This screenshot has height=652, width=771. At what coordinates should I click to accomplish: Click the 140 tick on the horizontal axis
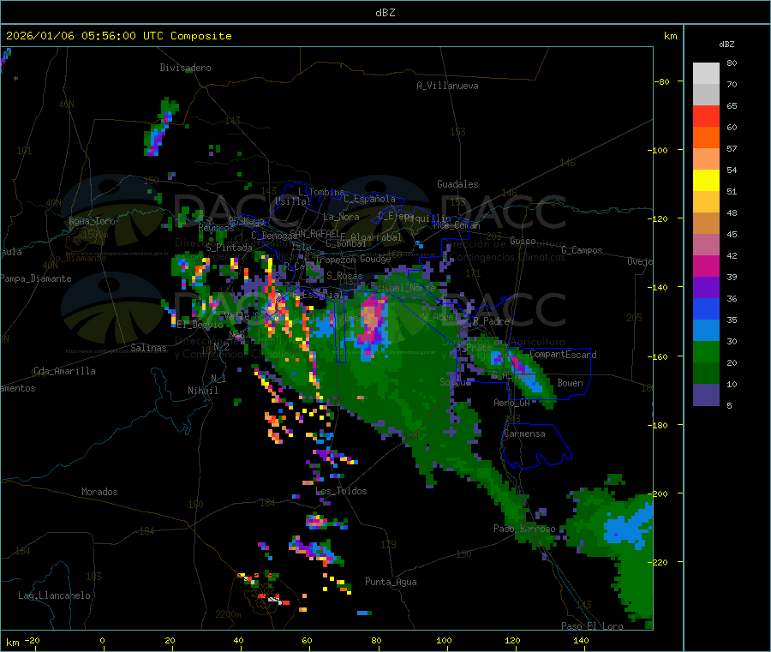pyautogui.click(x=581, y=640)
